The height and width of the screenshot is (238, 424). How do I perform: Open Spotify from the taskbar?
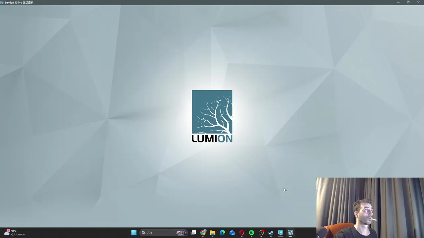251,233
